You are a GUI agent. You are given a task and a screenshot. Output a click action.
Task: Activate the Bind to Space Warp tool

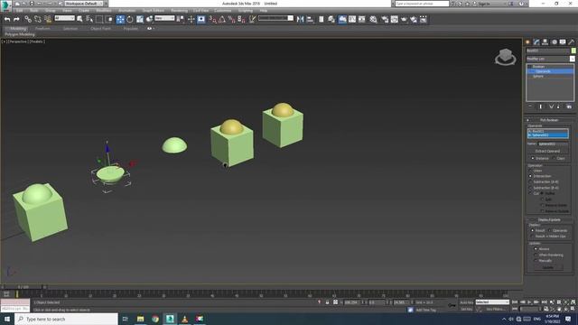coord(48,20)
